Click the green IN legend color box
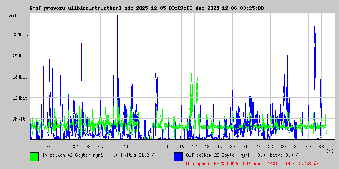The width and height of the screenshot is (339, 169). click(34, 156)
